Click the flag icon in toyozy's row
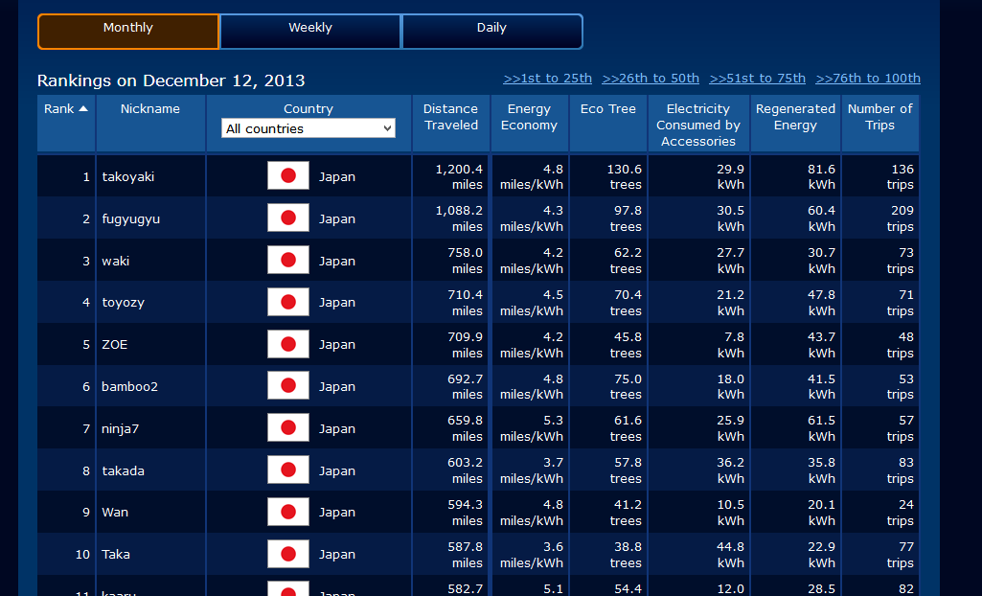Image resolution: width=982 pixels, height=596 pixels. pyautogui.click(x=287, y=303)
